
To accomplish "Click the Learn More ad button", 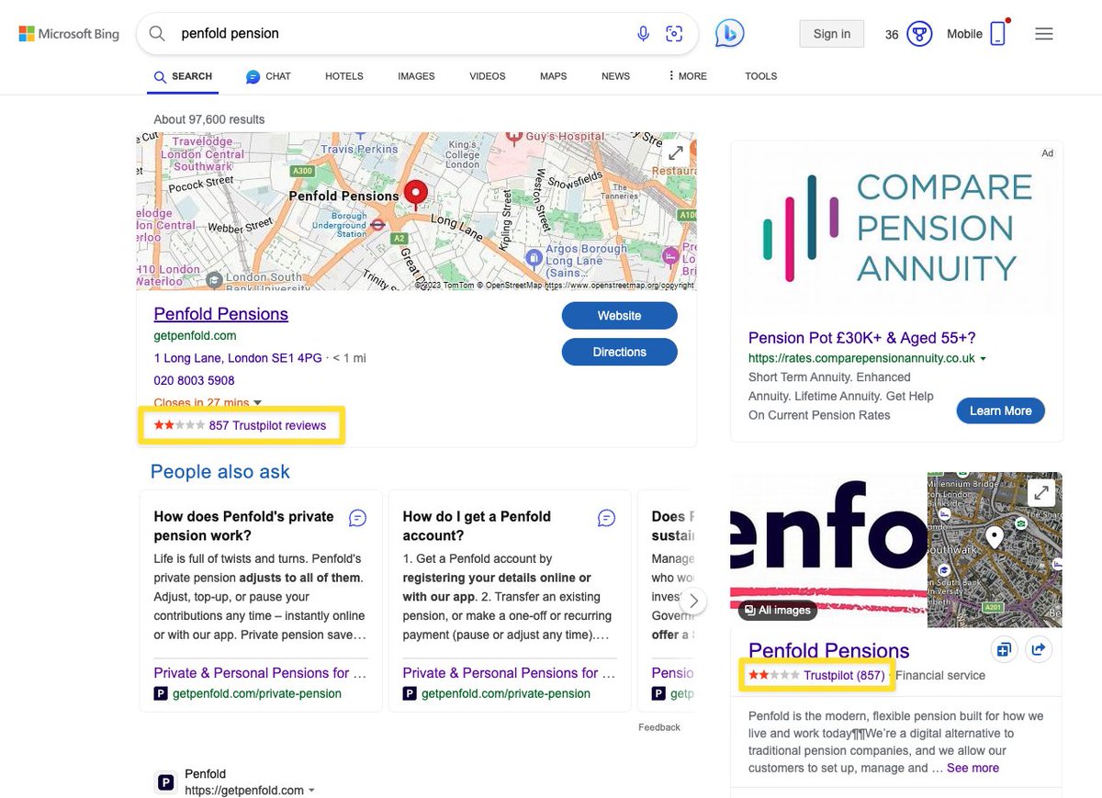I will pos(1000,410).
